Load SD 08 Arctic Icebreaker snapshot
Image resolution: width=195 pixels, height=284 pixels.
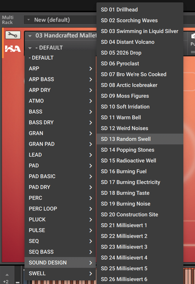point(140,85)
